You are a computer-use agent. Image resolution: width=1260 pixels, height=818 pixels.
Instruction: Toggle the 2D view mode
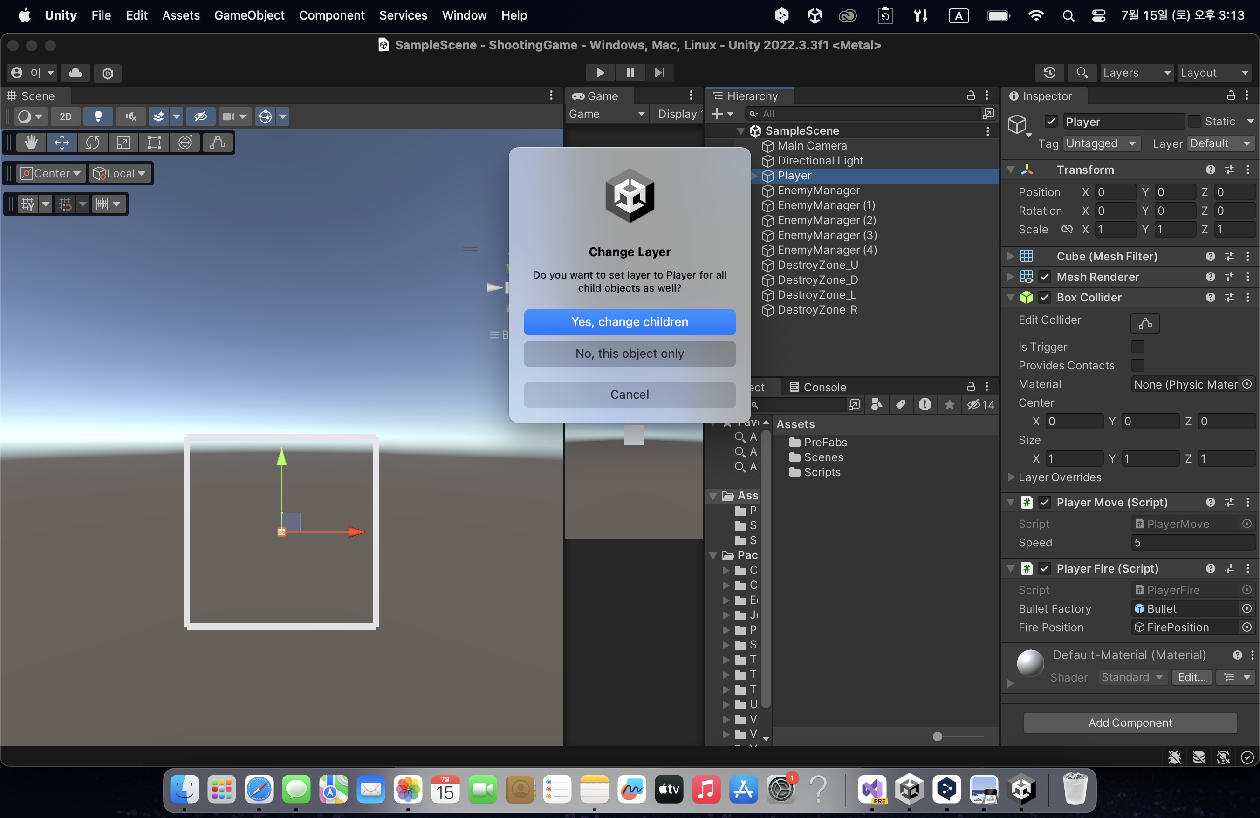(x=65, y=116)
